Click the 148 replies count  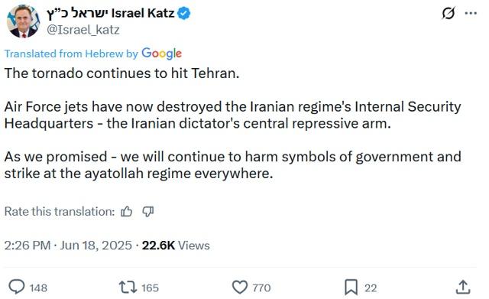coord(38,288)
